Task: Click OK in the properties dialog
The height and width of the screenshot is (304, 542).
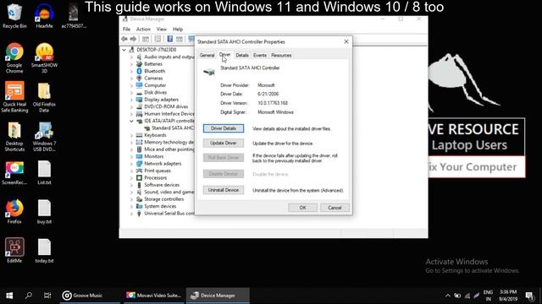Action: pos(302,208)
